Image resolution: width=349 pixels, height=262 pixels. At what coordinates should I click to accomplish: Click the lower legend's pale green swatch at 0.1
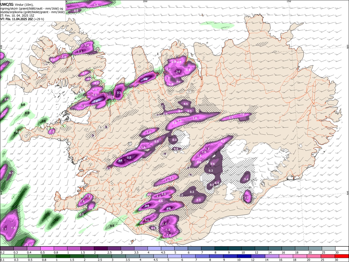point(7,256)
